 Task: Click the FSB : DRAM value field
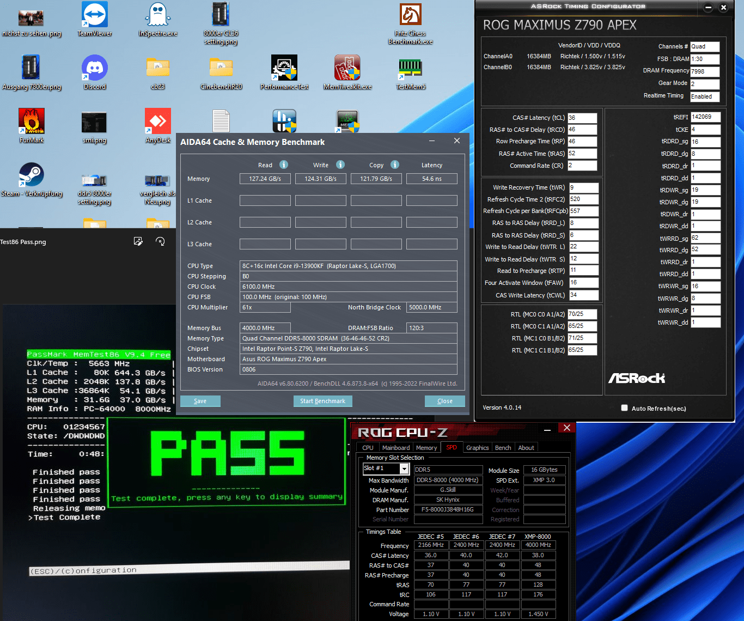click(705, 59)
